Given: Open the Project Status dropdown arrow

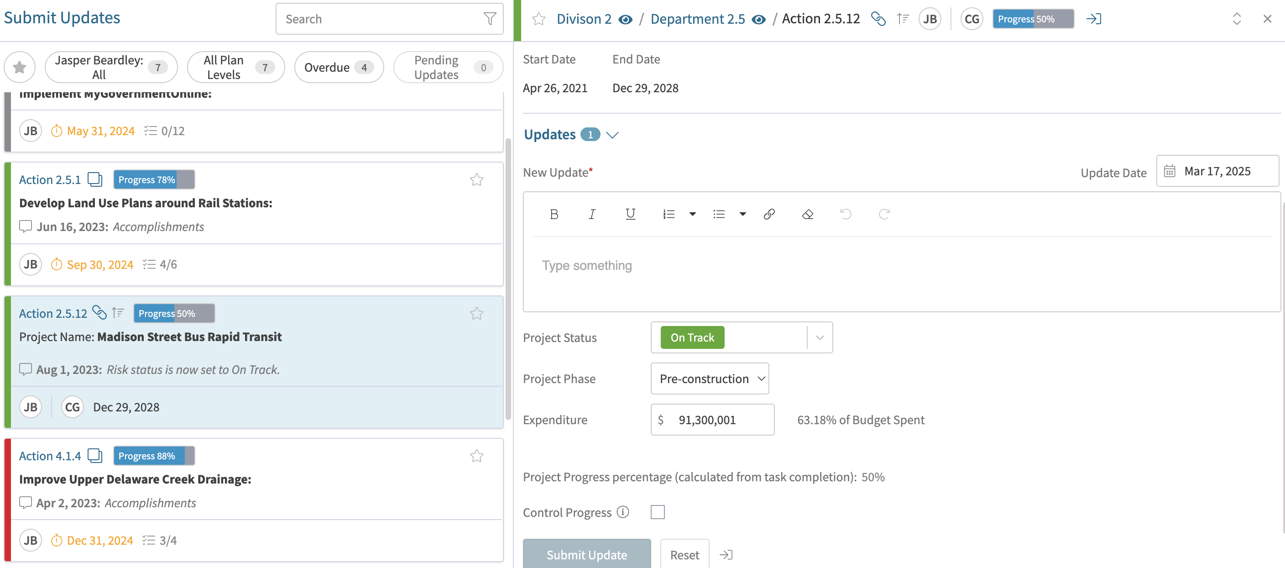Looking at the screenshot, I should pyautogui.click(x=820, y=337).
